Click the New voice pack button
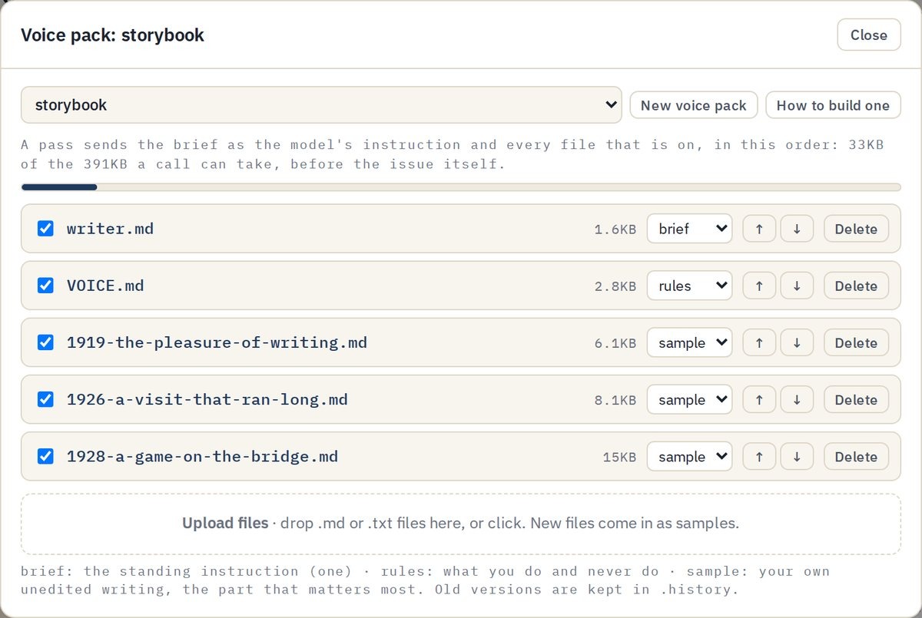Viewport: 922px width, 618px height. 694,105
